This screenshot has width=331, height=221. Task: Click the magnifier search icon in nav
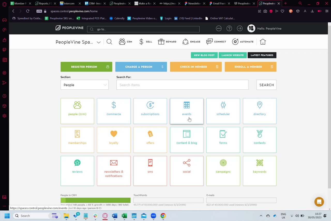(x=109, y=42)
